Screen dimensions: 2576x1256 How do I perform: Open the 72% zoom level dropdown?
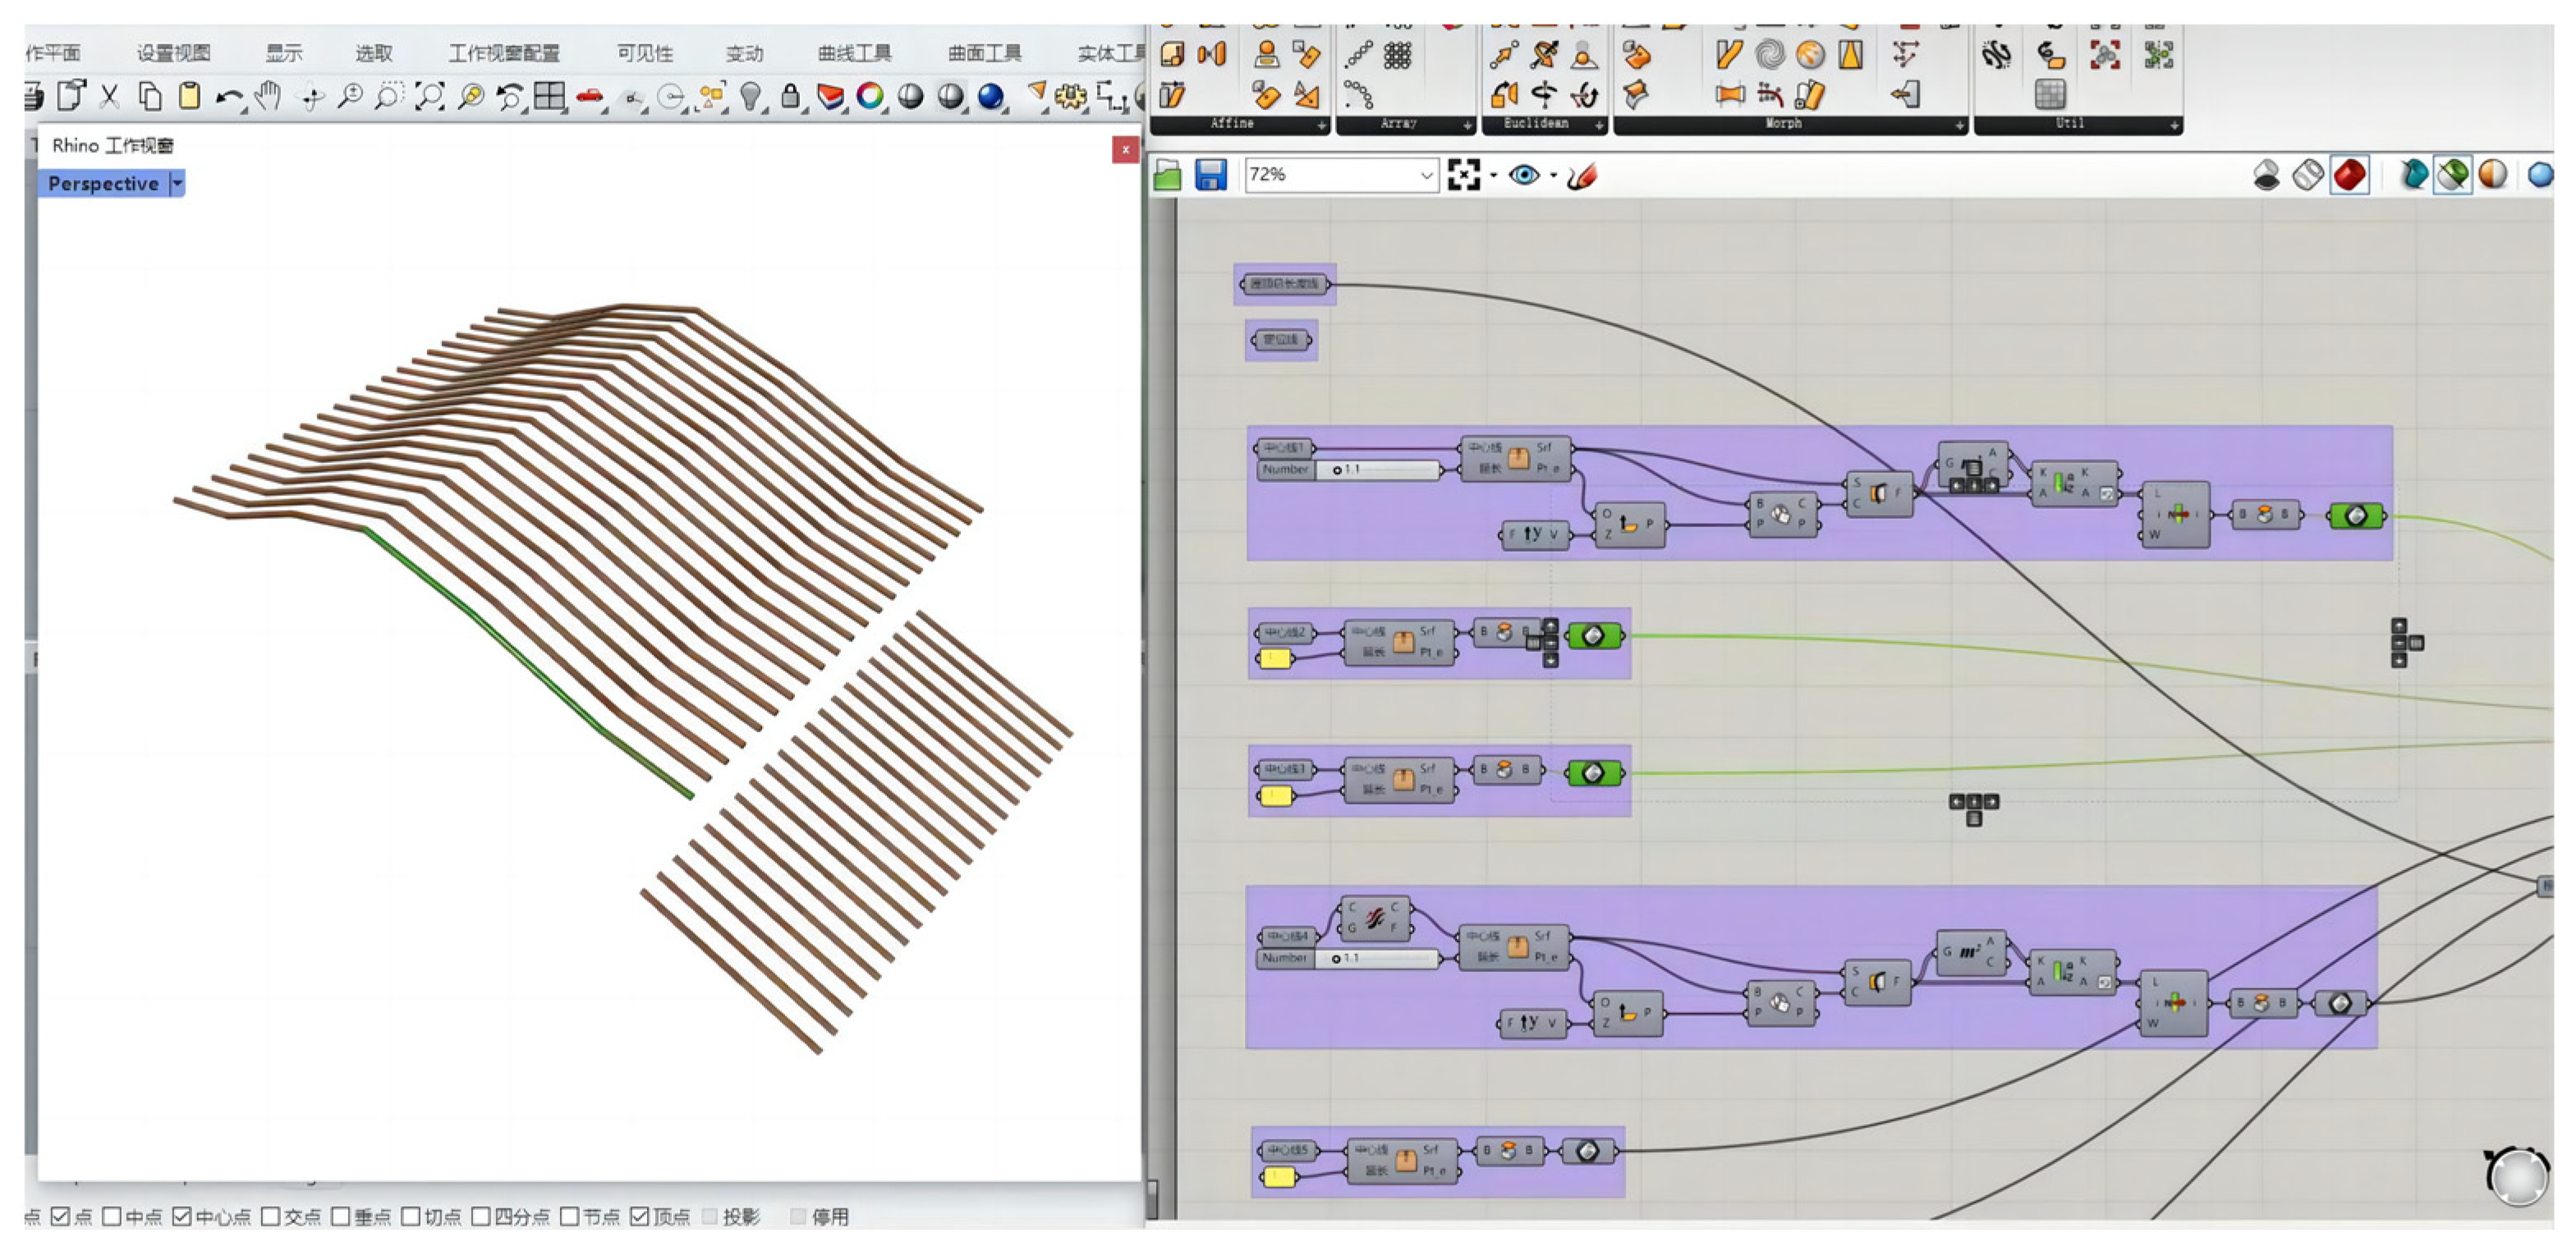point(1426,175)
